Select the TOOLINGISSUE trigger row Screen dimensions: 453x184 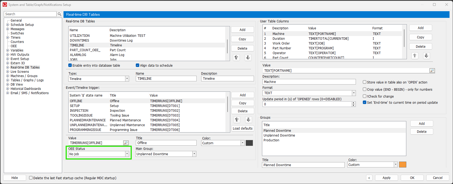coord(147,115)
